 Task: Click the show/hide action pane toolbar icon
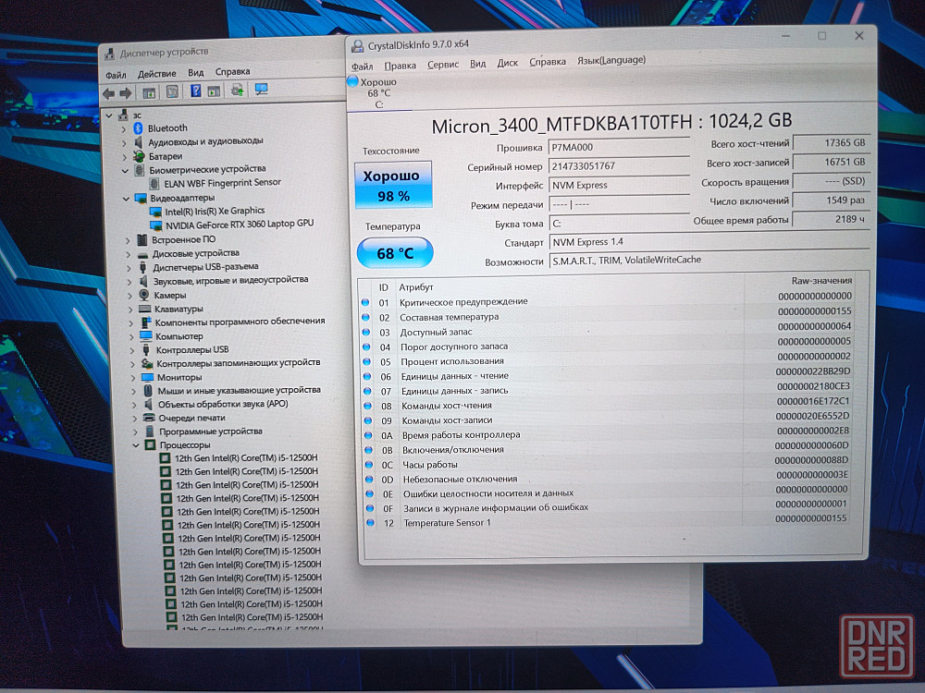point(214,91)
